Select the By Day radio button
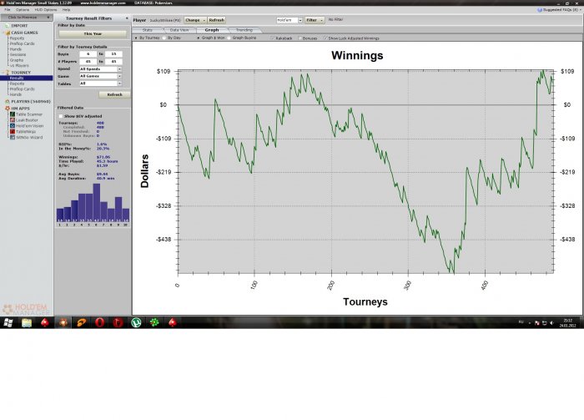Viewport: 584px width, 420px height. point(164,38)
